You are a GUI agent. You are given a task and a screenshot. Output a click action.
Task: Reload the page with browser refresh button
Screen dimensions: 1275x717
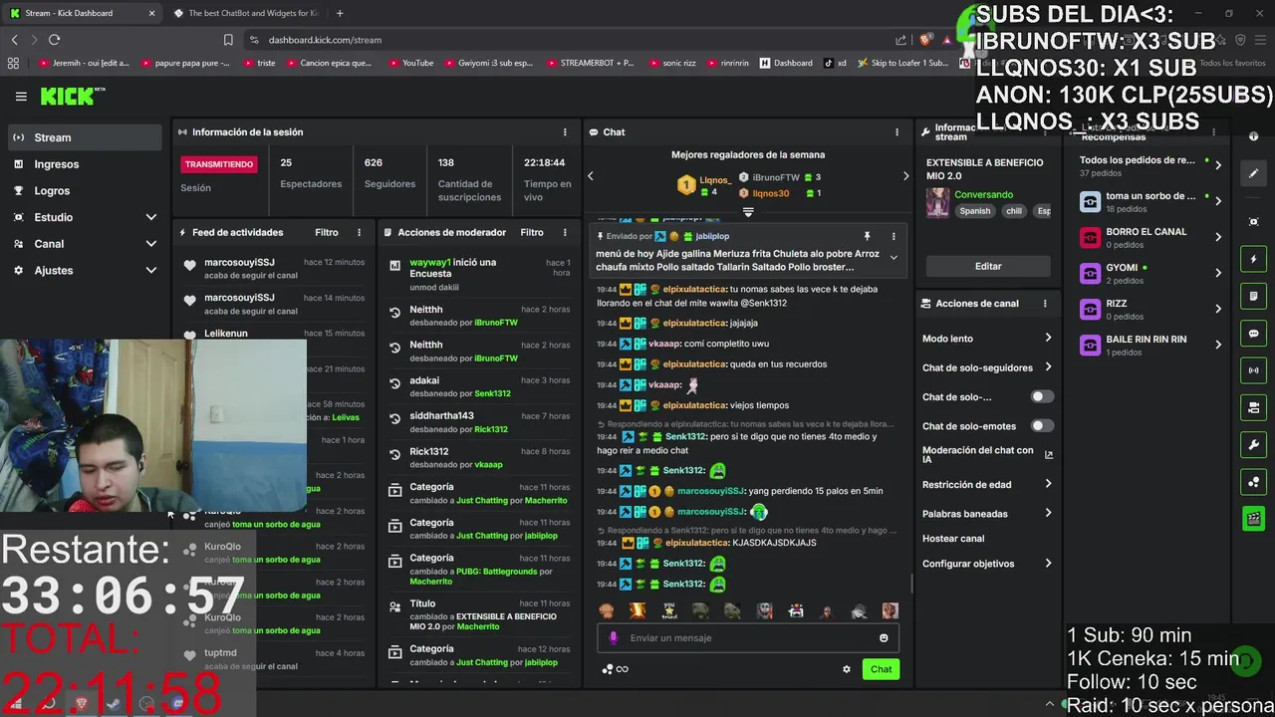point(54,40)
